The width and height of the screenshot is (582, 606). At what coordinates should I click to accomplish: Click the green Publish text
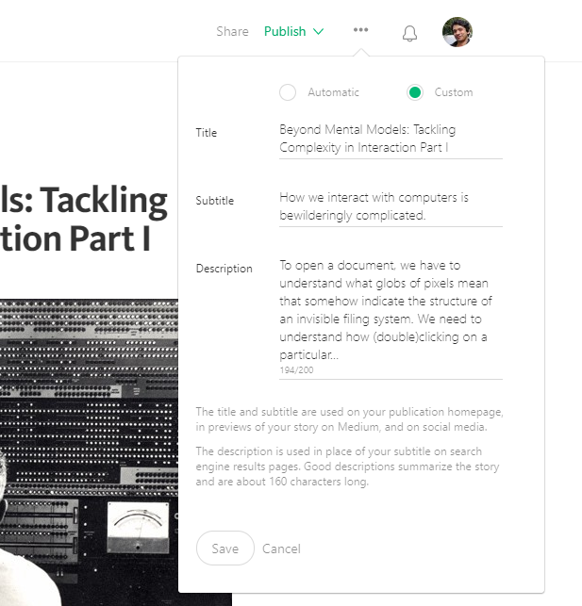click(x=285, y=31)
